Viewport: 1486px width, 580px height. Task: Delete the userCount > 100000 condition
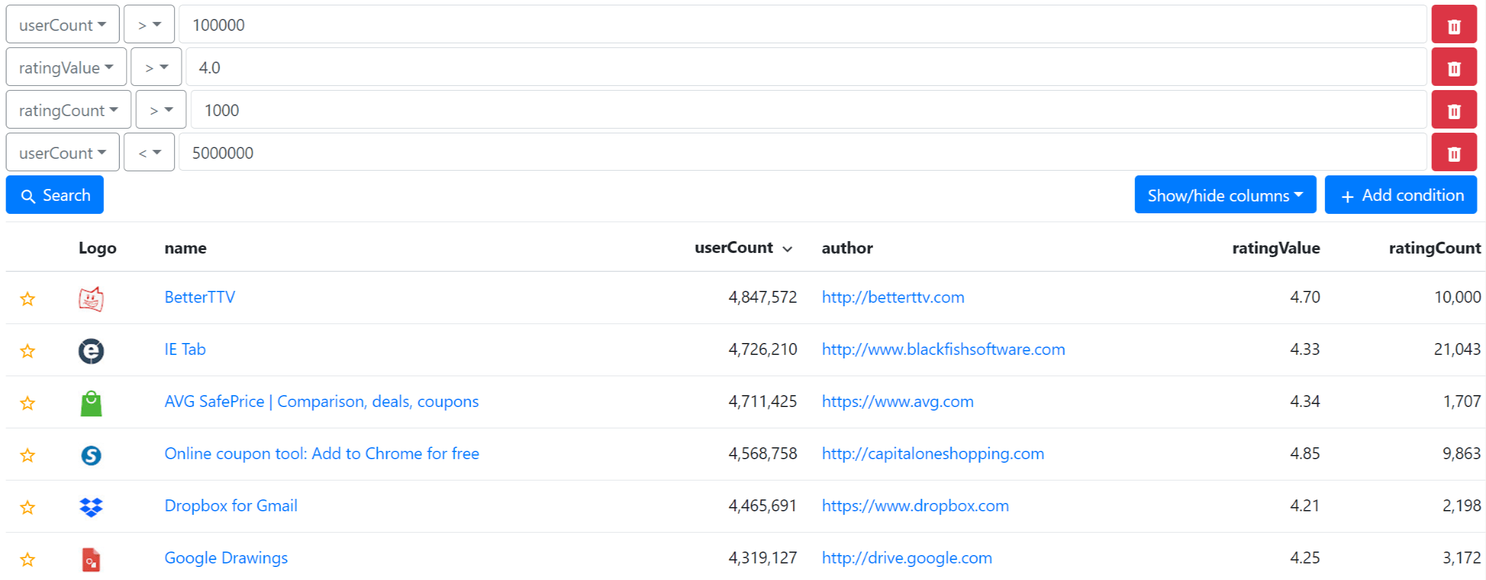tap(1453, 24)
